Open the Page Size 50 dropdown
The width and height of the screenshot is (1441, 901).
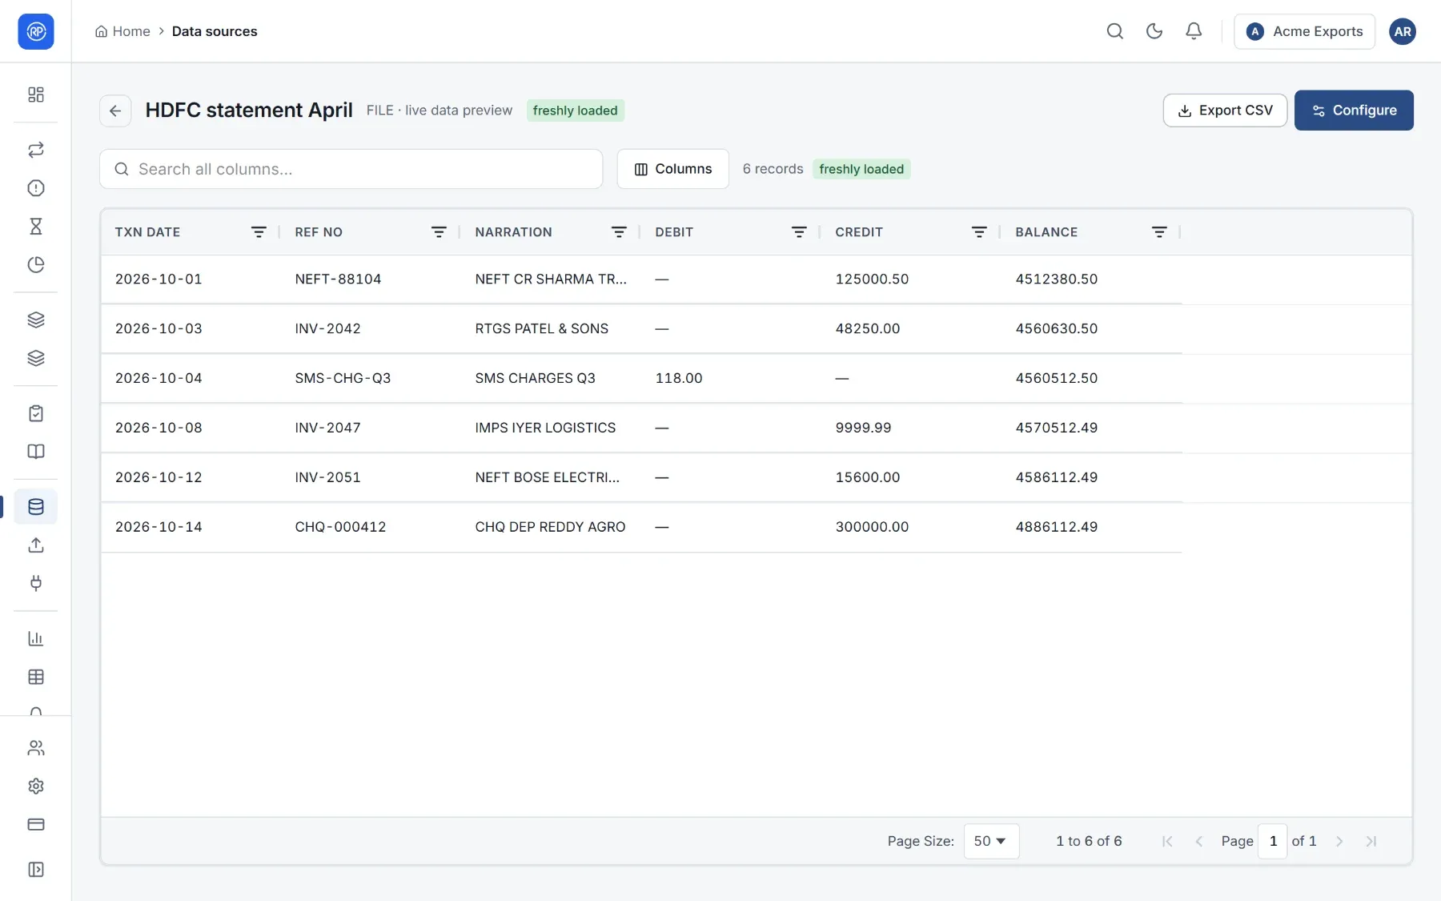pyautogui.click(x=991, y=841)
